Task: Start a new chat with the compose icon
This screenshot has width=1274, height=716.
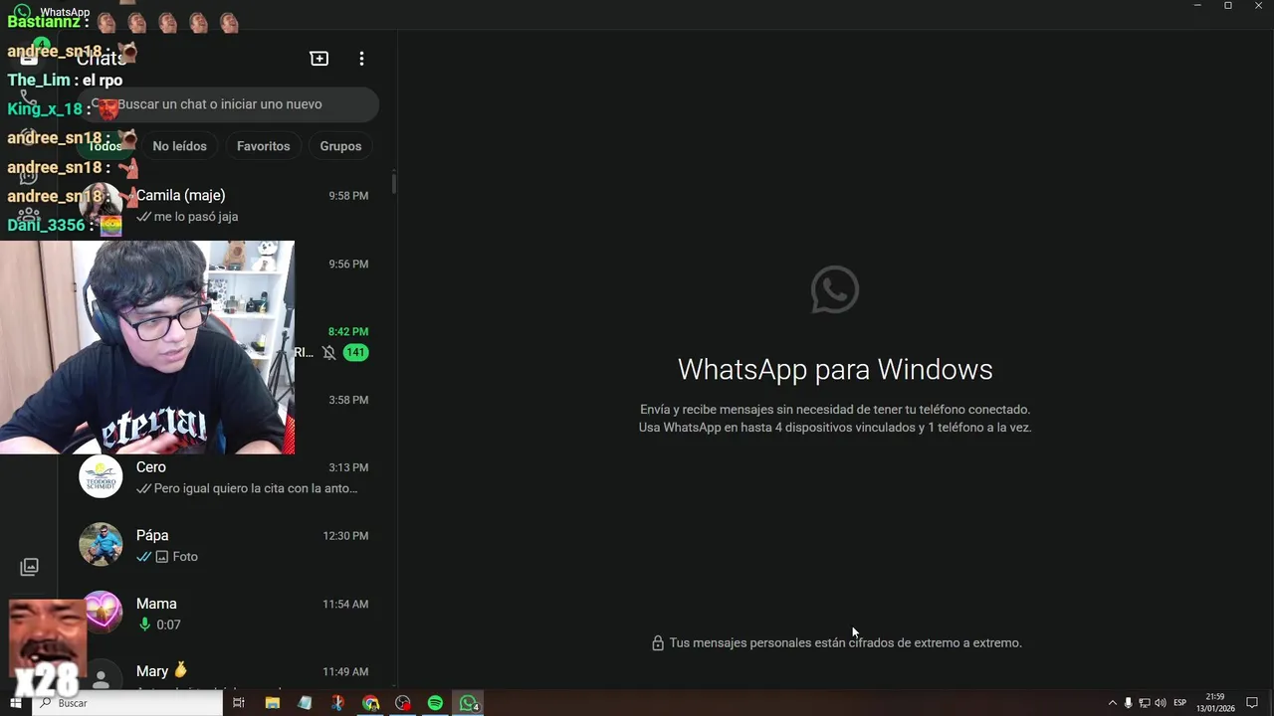Action: point(319,59)
